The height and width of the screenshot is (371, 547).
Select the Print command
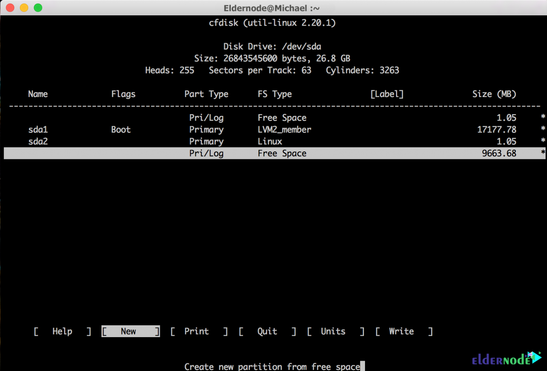(197, 331)
